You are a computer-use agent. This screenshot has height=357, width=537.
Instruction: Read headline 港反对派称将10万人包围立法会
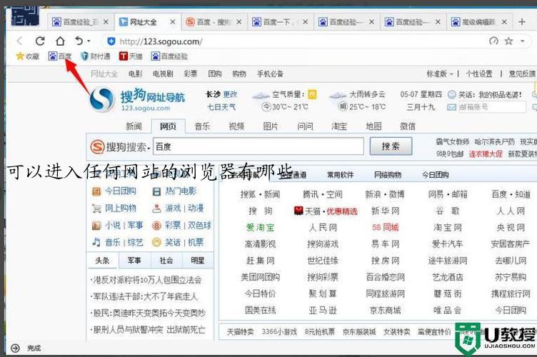point(147,281)
